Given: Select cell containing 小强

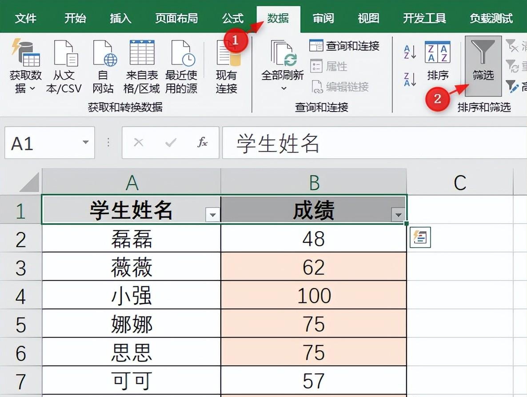Looking at the screenshot, I should tap(132, 295).
